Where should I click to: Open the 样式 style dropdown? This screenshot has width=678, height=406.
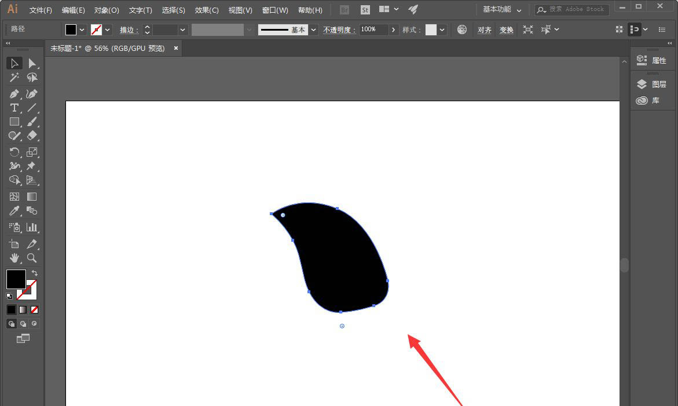click(442, 30)
